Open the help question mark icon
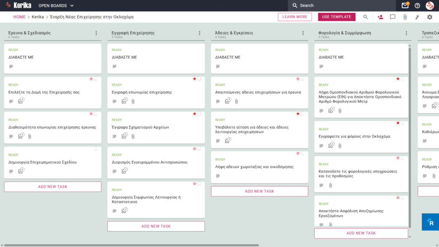 (417, 6)
